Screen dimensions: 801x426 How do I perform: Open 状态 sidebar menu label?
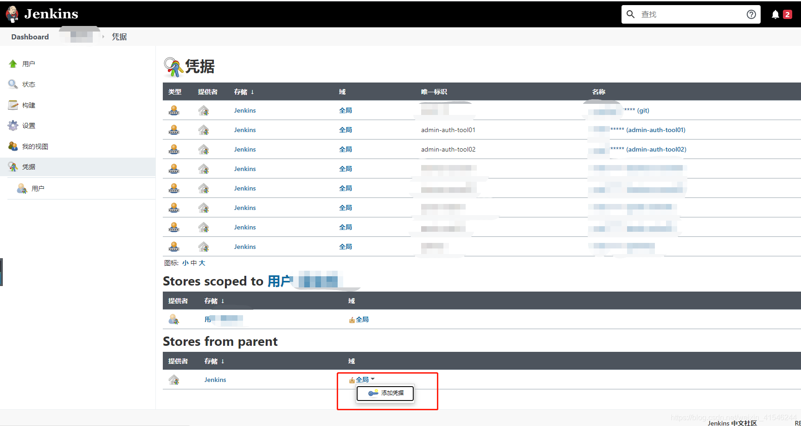pos(29,84)
